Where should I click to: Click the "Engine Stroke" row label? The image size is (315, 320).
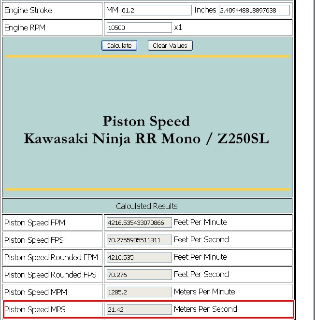pyautogui.click(x=28, y=10)
